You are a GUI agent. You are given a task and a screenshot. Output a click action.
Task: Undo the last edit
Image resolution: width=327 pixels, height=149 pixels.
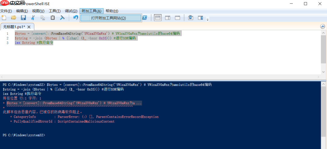tap(75, 18)
